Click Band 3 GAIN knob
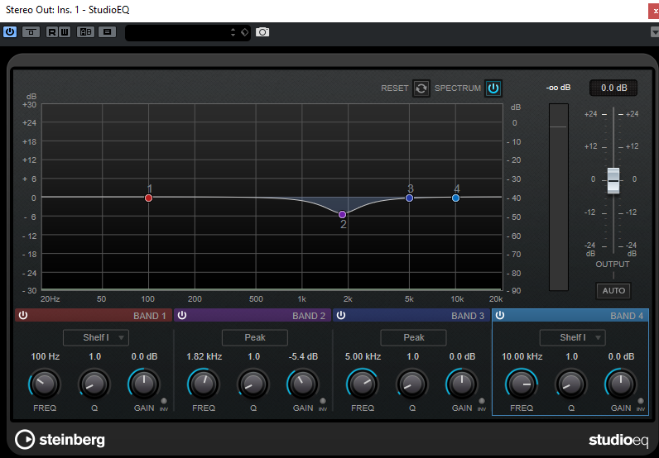Viewport: 659px width, 458px height. click(462, 384)
